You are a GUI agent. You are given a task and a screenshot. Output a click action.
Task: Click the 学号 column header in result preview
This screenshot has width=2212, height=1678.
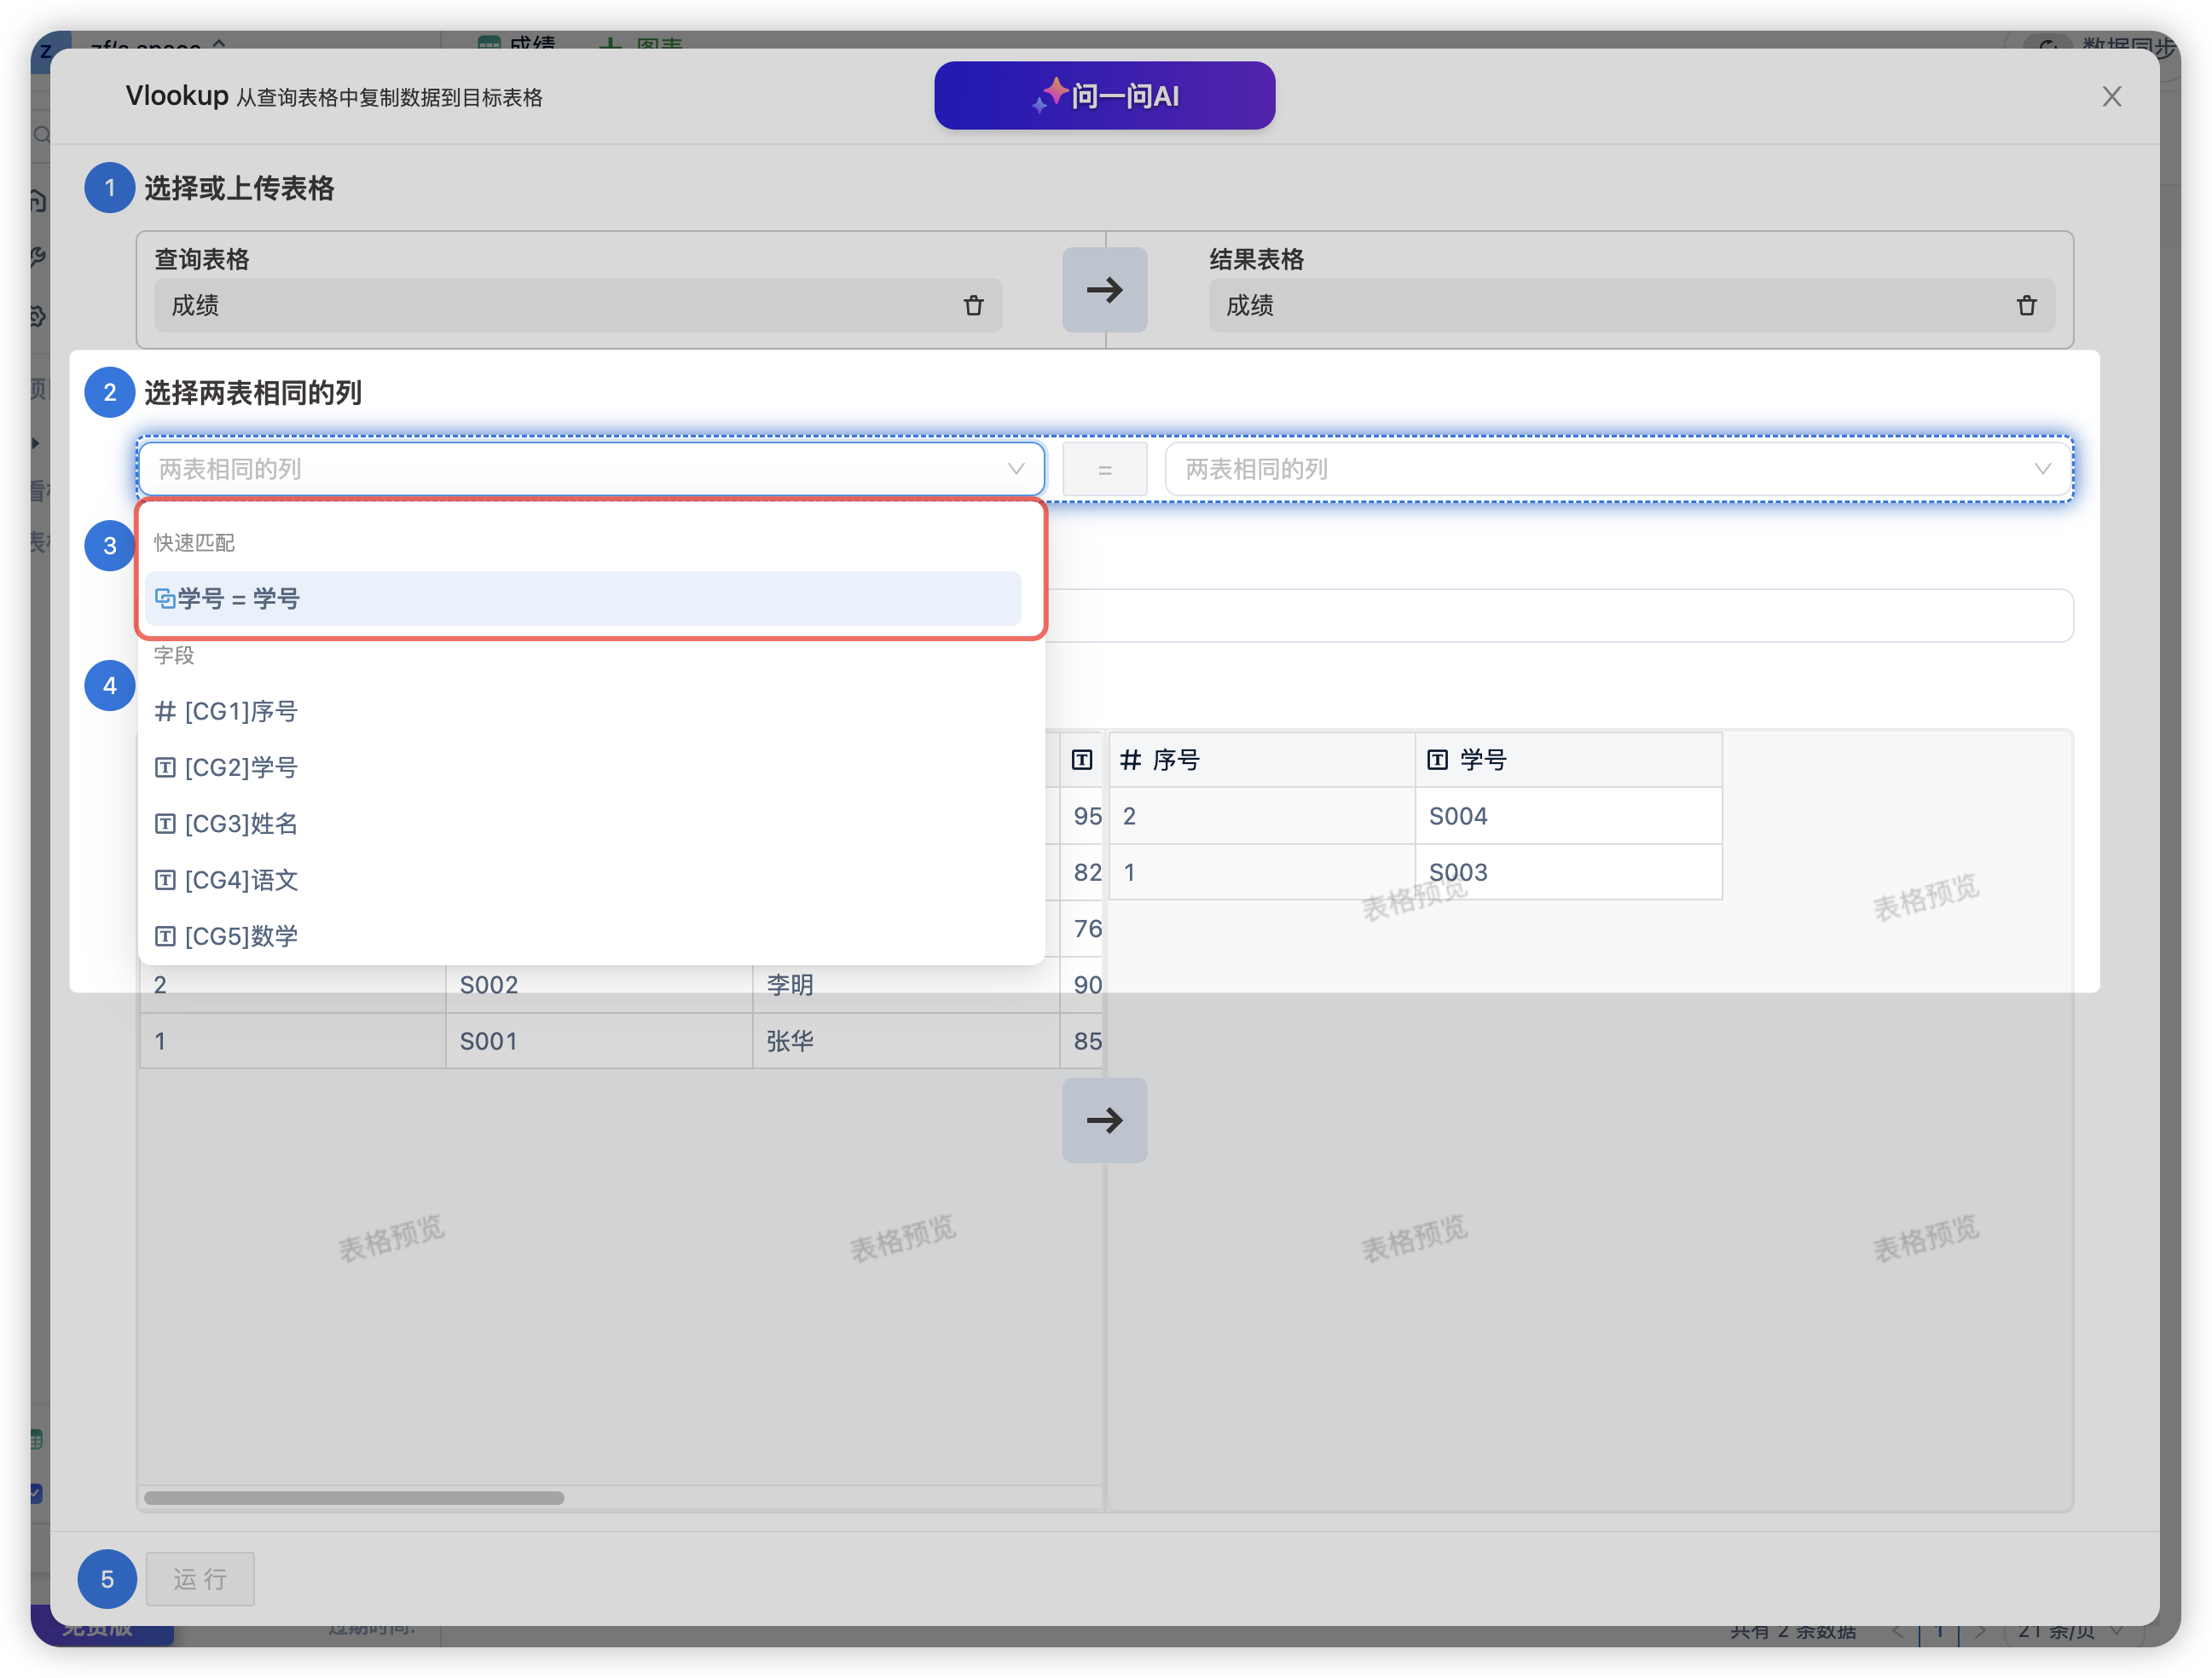coord(1568,760)
